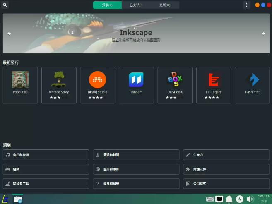Click Vintage Story star rating
This screenshot has width=272, height=204.
click(x=59, y=98)
